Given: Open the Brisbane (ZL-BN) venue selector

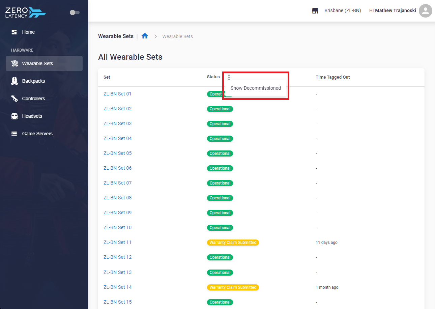Looking at the screenshot, I should [343, 11].
